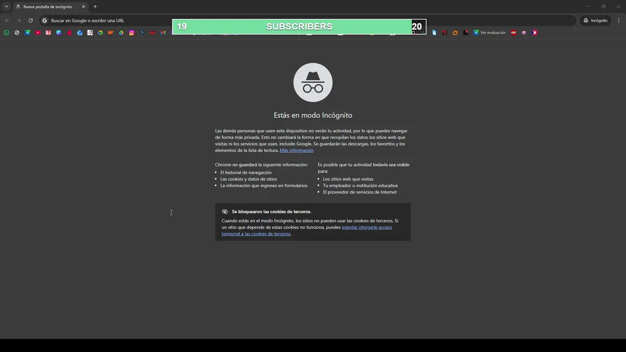Click the Tu empleador o institución educativa bullet
The image size is (626, 352).
360,186
